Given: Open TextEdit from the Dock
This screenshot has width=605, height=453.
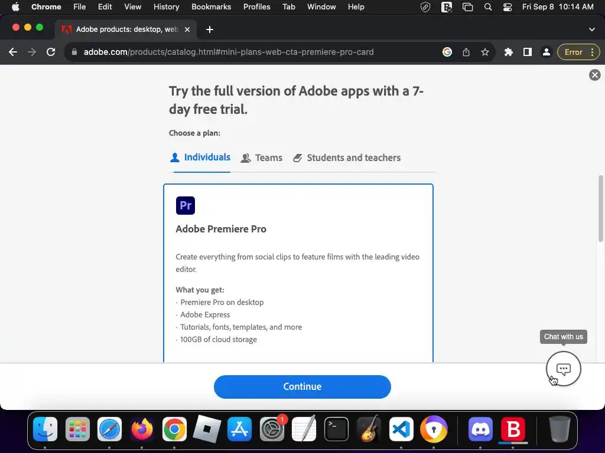Looking at the screenshot, I should click(304, 428).
